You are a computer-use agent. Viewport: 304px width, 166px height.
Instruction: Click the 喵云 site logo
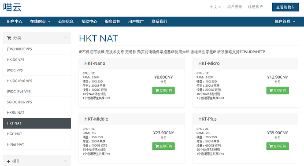coord(12,7)
